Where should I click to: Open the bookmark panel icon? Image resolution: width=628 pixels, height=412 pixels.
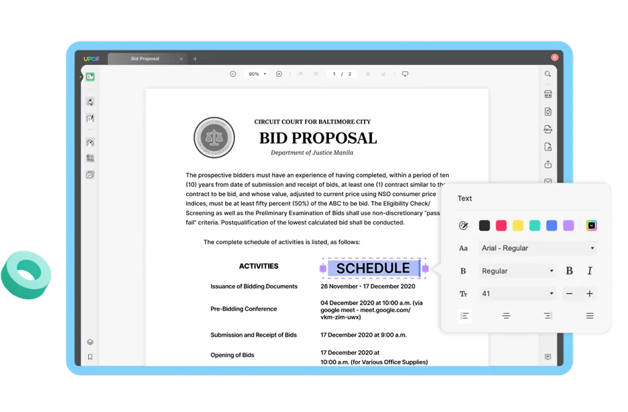pyautogui.click(x=90, y=357)
